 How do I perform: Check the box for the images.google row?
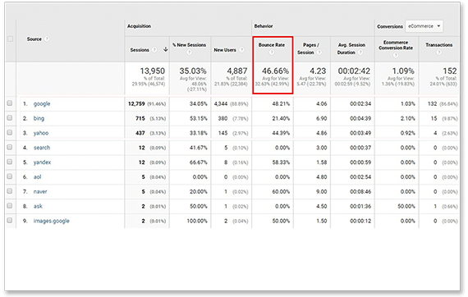[x=10, y=221]
